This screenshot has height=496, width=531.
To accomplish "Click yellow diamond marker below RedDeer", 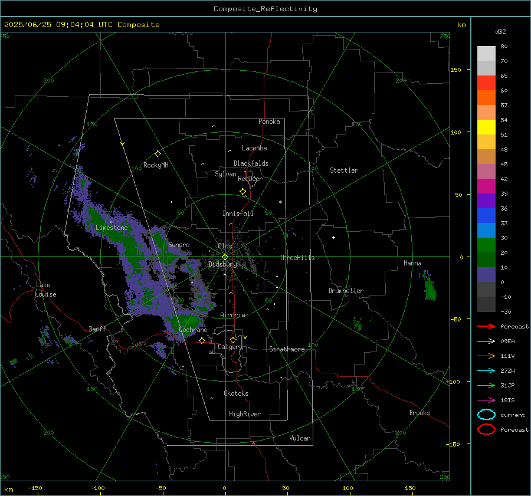I will [242, 192].
